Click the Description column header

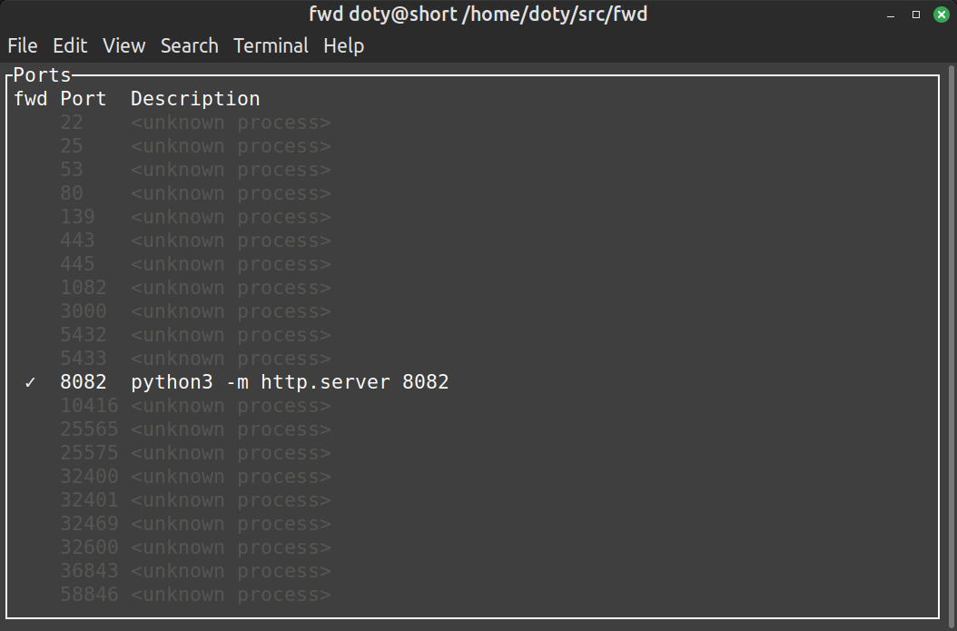tap(195, 98)
